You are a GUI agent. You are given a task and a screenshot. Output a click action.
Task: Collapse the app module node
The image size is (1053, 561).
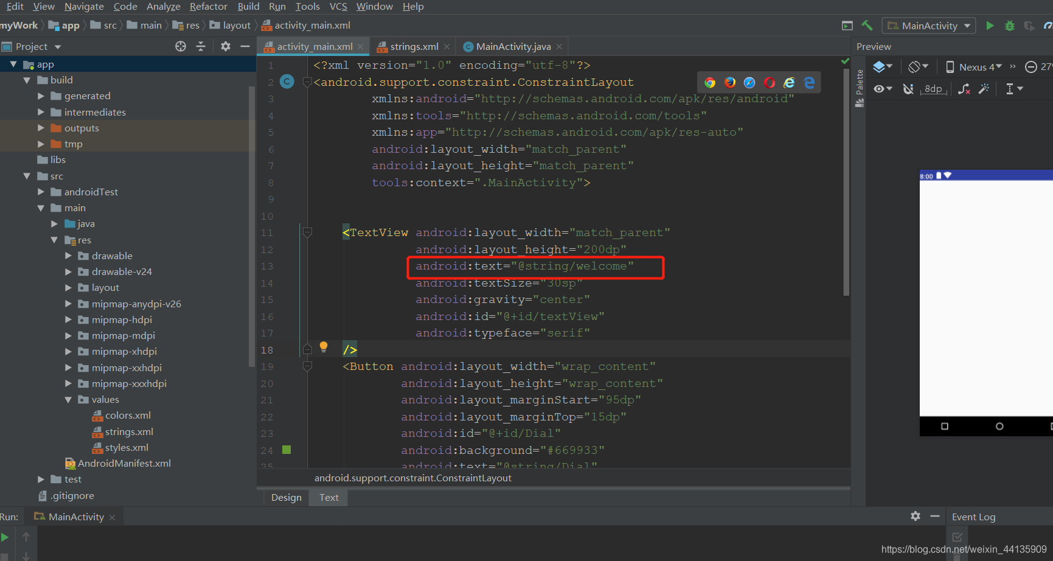coord(13,64)
